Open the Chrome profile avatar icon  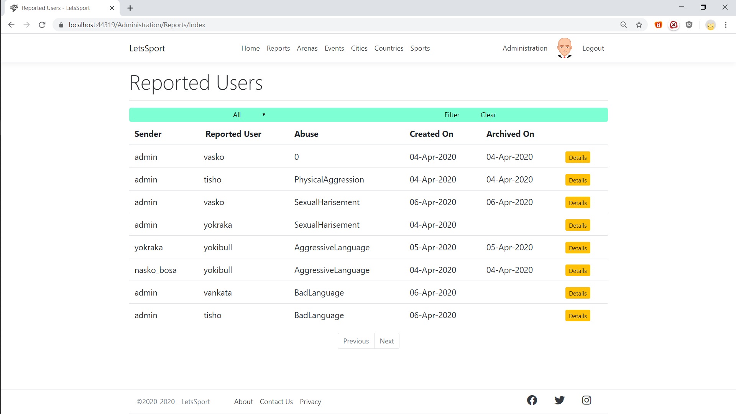(x=710, y=25)
